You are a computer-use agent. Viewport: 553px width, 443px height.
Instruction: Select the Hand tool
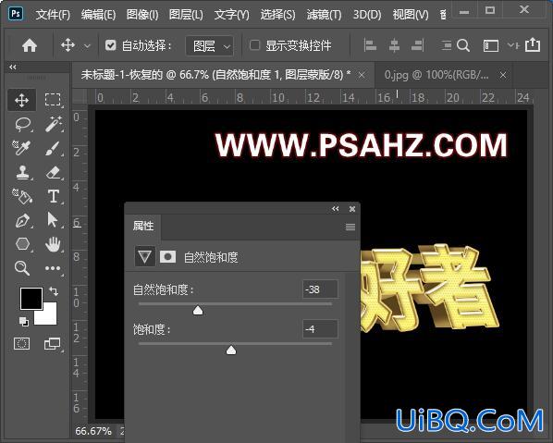[x=53, y=244]
